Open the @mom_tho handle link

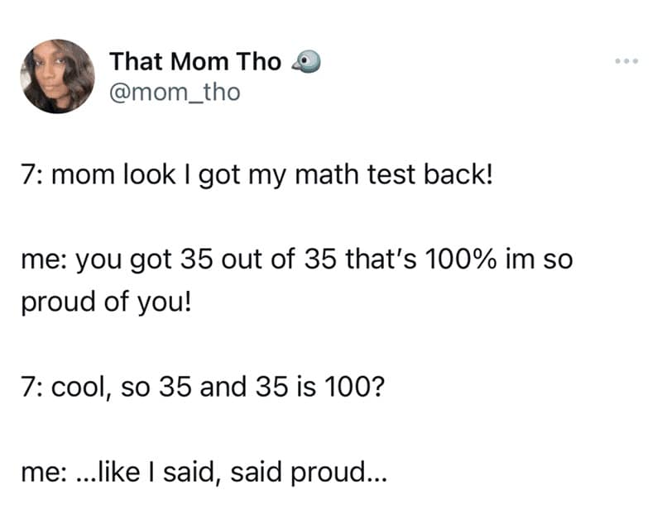click(x=174, y=92)
